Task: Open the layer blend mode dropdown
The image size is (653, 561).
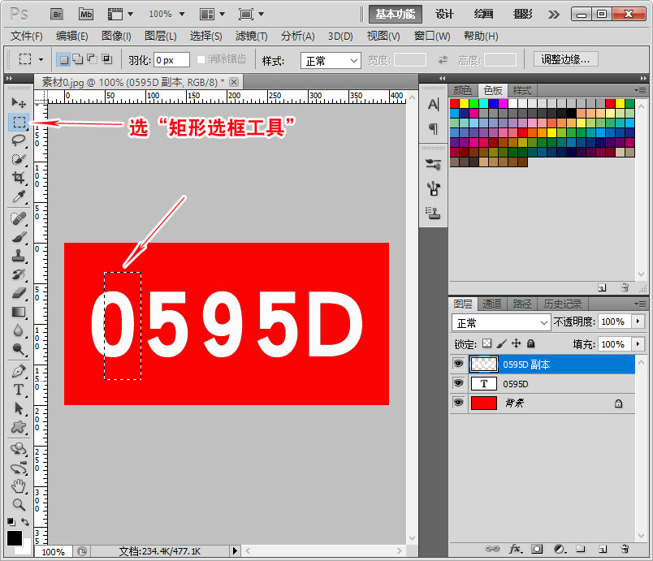Action: [x=501, y=322]
